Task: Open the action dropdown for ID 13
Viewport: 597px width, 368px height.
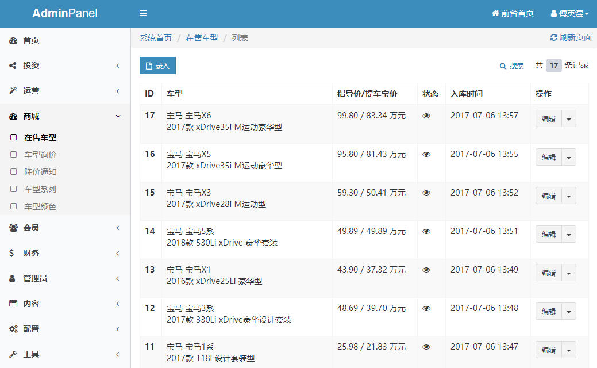Action: [569, 273]
